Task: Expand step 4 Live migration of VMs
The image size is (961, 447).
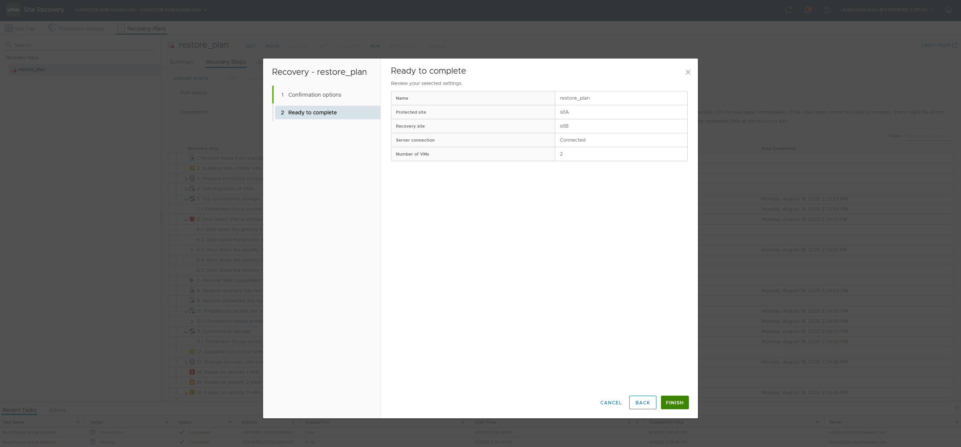Action: point(186,189)
